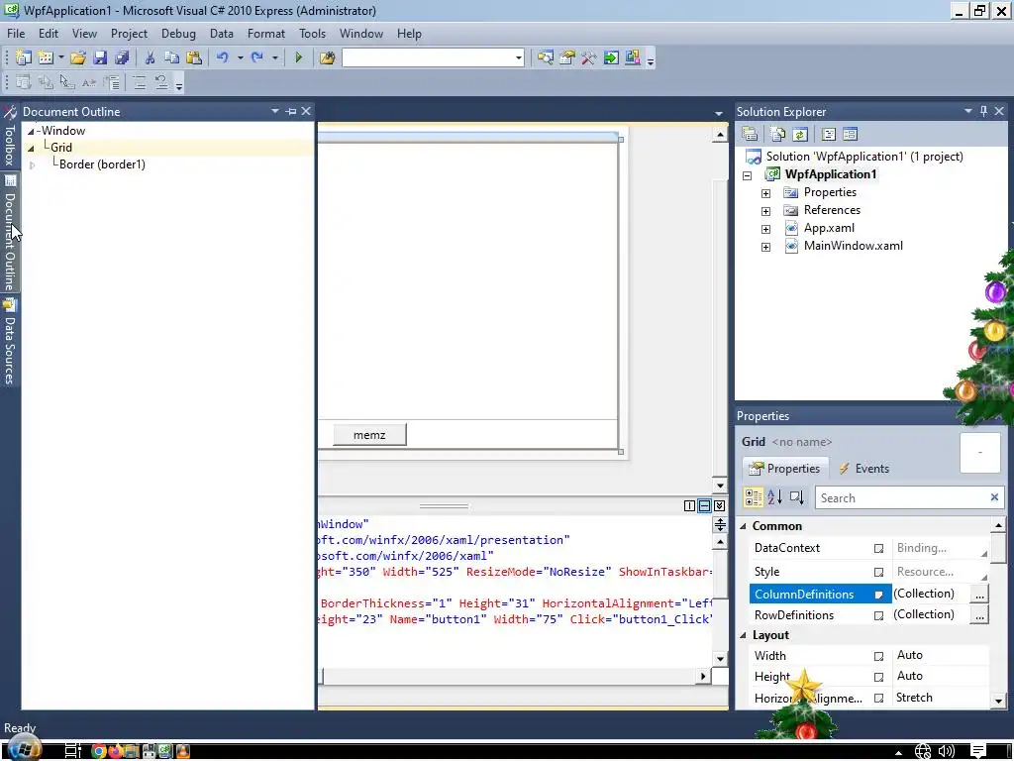Open the find combo box dropdown

point(518,58)
